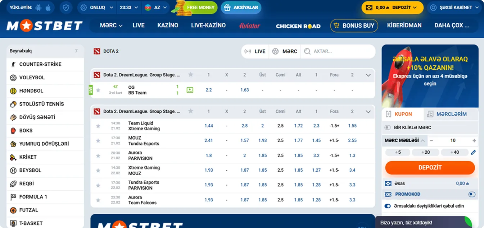Switch to the Mərclərim tab

point(451,114)
